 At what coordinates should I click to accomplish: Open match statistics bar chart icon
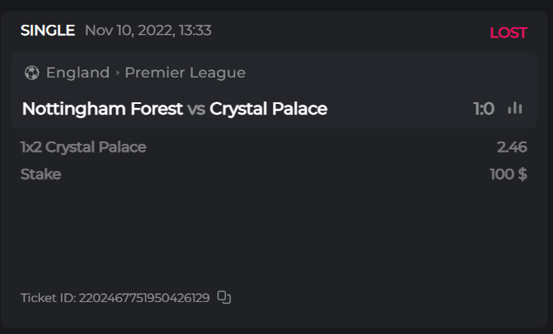[515, 109]
